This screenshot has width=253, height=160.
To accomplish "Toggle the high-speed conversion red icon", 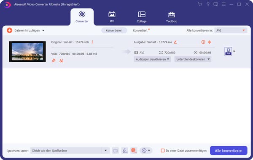I will tap(134, 150).
